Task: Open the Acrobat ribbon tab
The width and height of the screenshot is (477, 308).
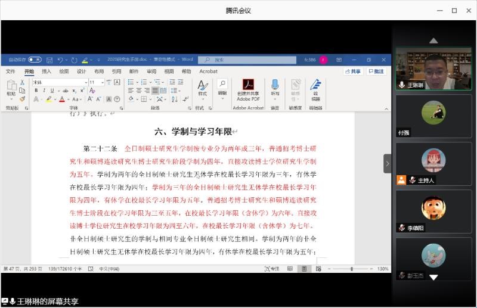Action: pos(208,71)
